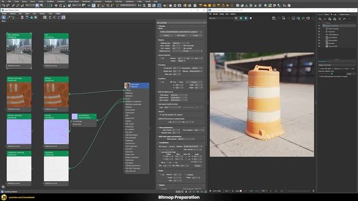Activate the Select and Move tool
This screenshot has width=358, height=201.
[56, 6]
